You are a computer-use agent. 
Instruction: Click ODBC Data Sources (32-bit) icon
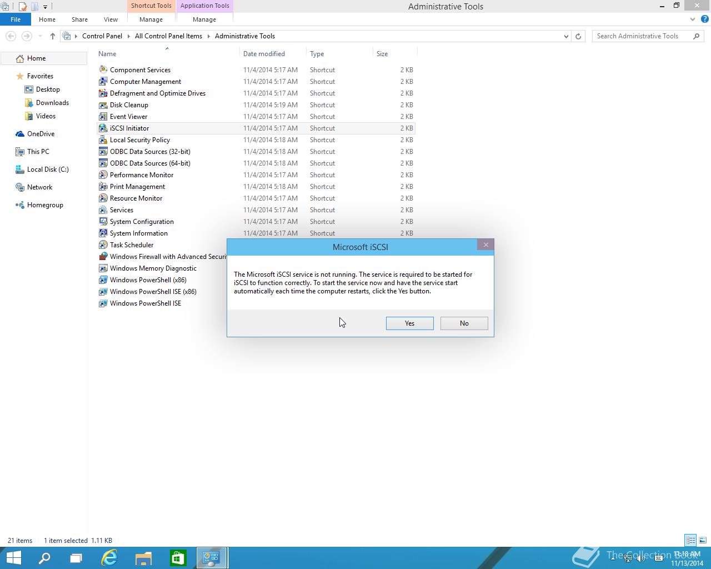103,151
